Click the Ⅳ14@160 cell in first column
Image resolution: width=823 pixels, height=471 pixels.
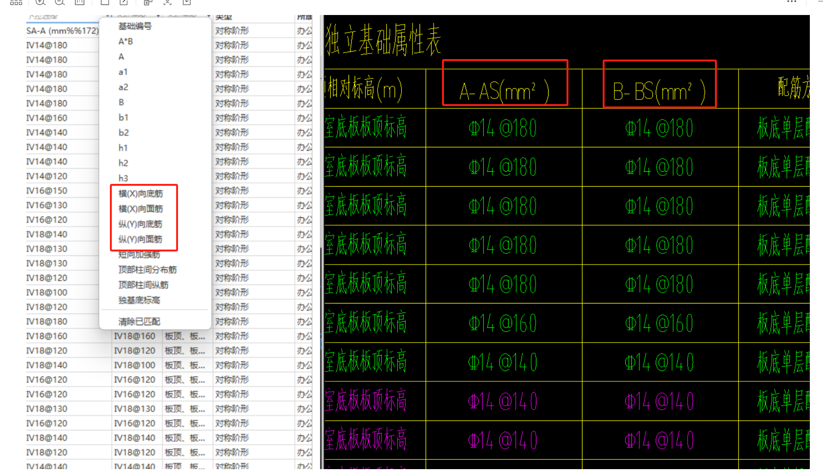click(x=47, y=118)
